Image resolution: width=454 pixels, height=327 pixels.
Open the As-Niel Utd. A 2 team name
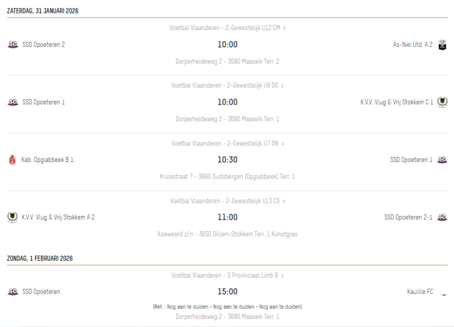coord(413,45)
